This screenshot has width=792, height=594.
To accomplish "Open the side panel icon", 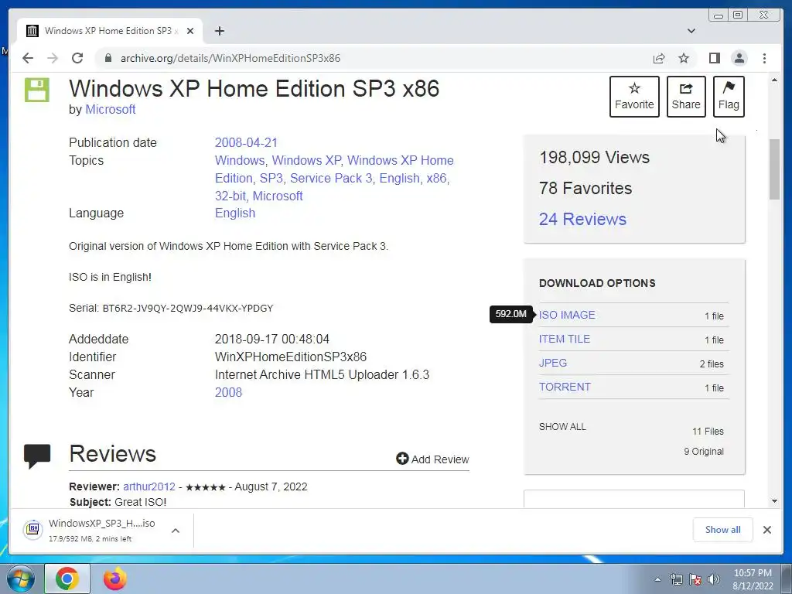I will point(714,58).
